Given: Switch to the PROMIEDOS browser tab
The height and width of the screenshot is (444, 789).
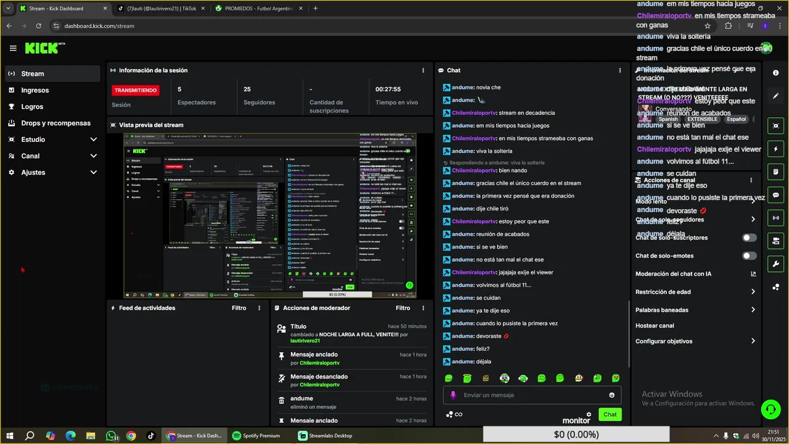Looking at the screenshot, I should pos(258,9).
